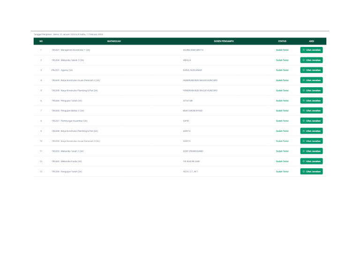Viewport: 360px width, 255px height.
Task: Click the STATUS column header
Action: (x=282, y=41)
